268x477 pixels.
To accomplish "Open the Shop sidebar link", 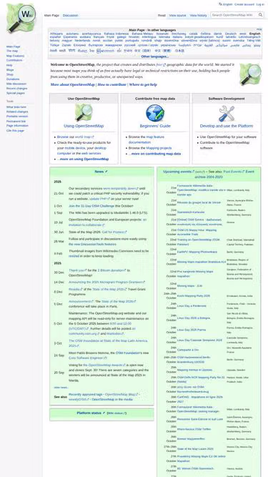I will [10, 74].
